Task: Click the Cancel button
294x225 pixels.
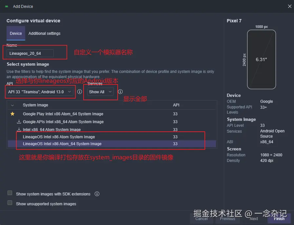Action: pos(202,219)
